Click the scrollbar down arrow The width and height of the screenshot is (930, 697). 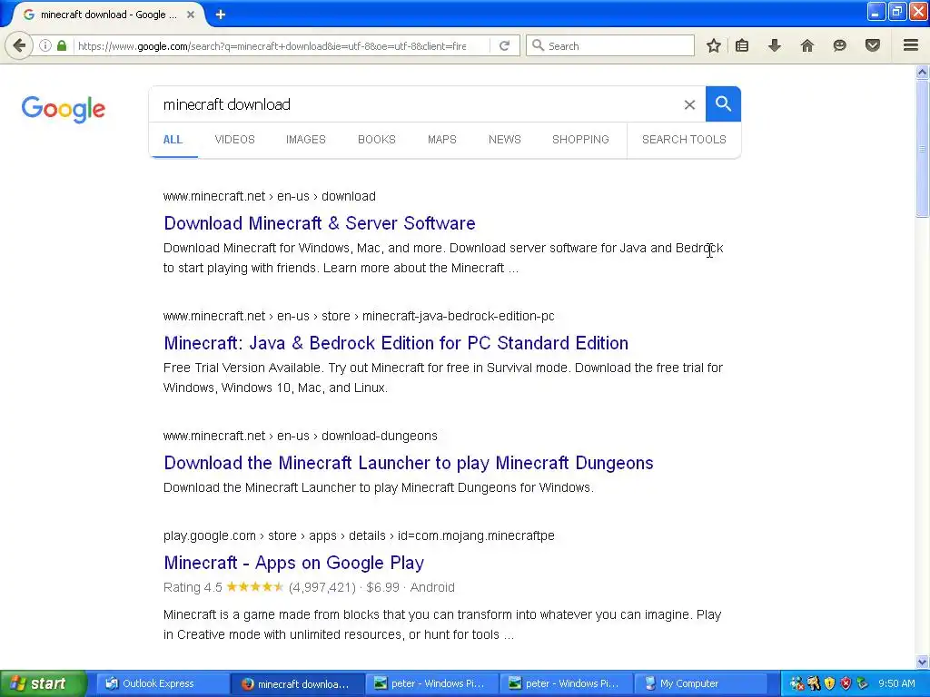click(922, 662)
